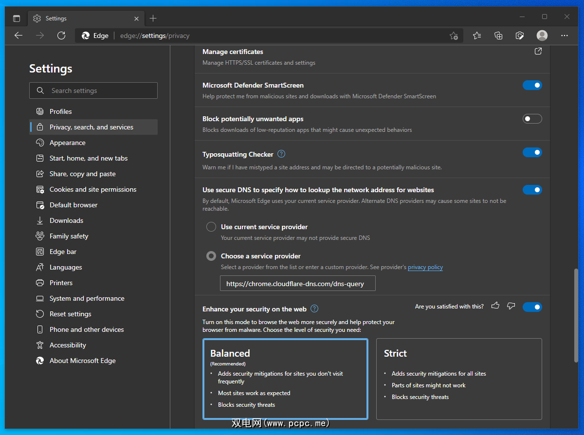Choose the Strict security level card
Image resolution: width=584 pixels, height=435 pixels.
[459, 379]
